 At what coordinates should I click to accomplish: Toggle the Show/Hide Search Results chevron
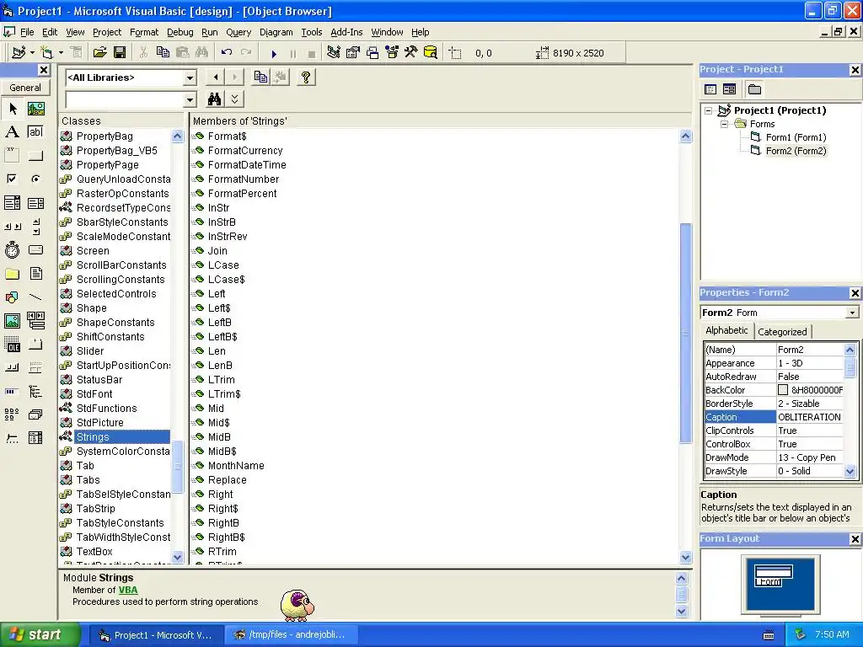[x=234, y=99]
